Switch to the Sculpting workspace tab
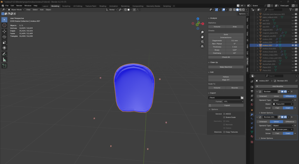 (66, 6)
